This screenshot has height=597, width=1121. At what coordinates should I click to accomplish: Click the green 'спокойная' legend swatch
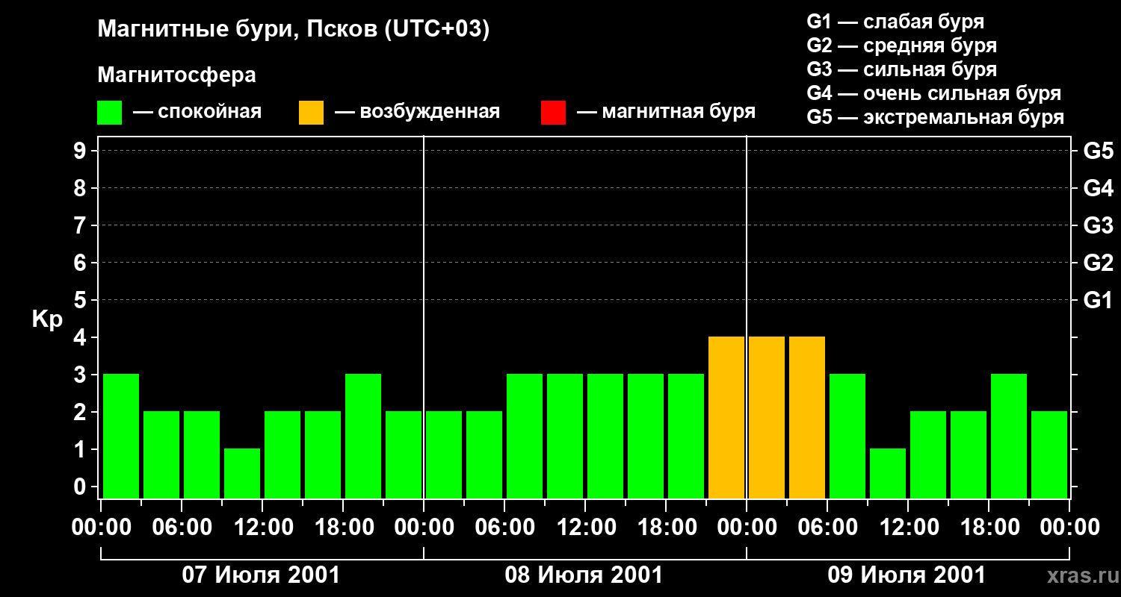[109, 113]
